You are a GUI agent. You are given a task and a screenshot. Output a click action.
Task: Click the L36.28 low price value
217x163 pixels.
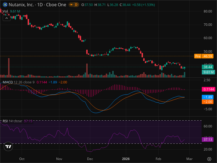pos(113,5)
